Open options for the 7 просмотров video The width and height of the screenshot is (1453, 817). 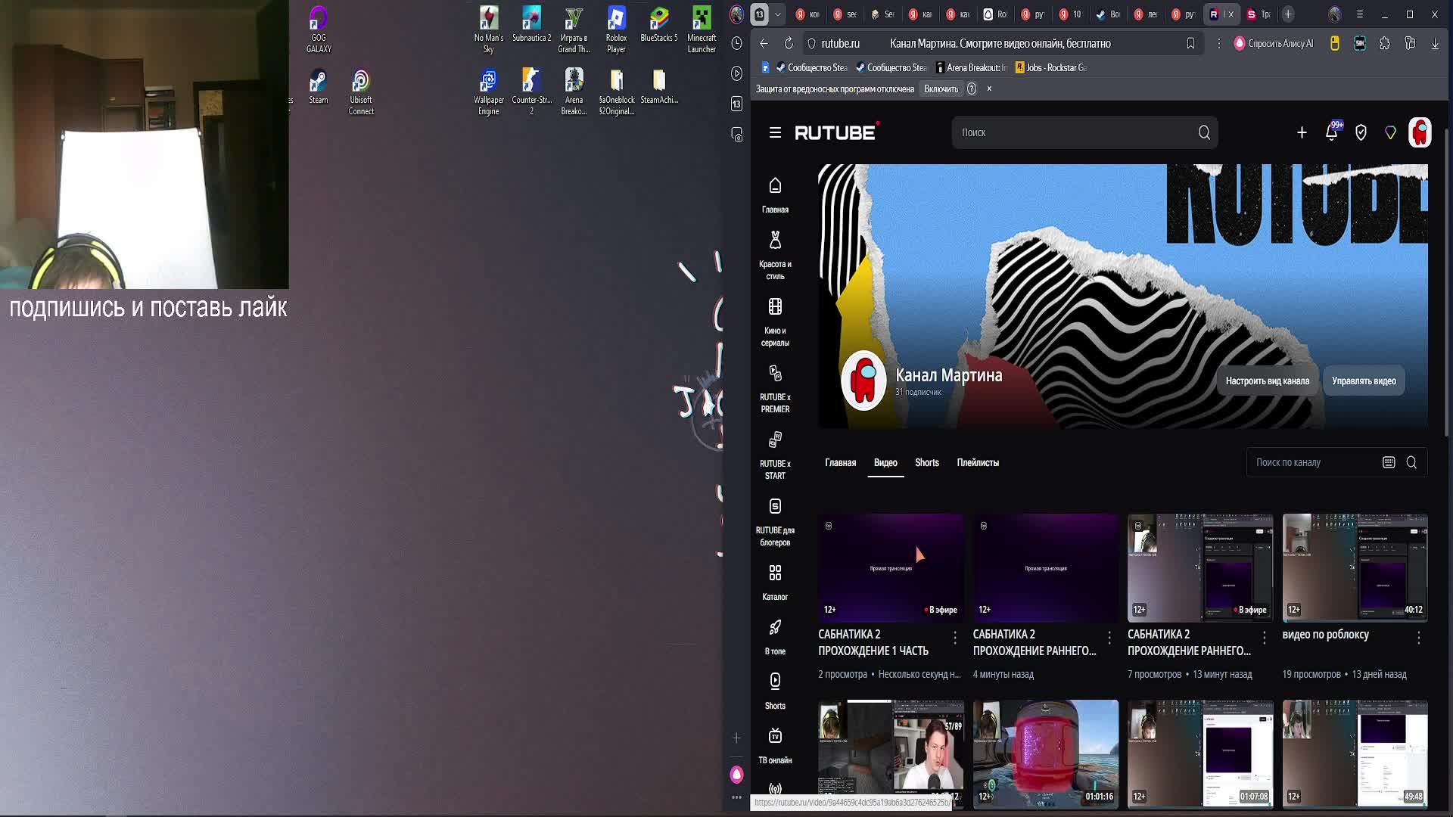[1264, 638]
